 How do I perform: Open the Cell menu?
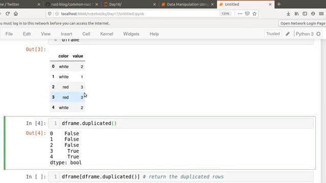(86, 34)
